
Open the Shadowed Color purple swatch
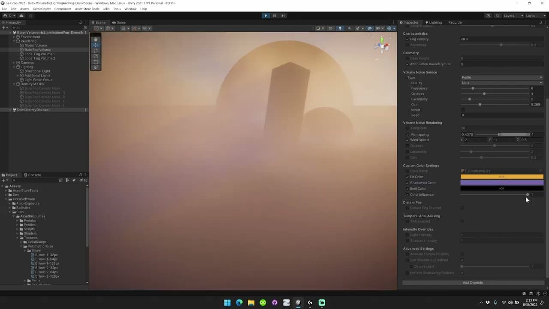coord(502,183)
